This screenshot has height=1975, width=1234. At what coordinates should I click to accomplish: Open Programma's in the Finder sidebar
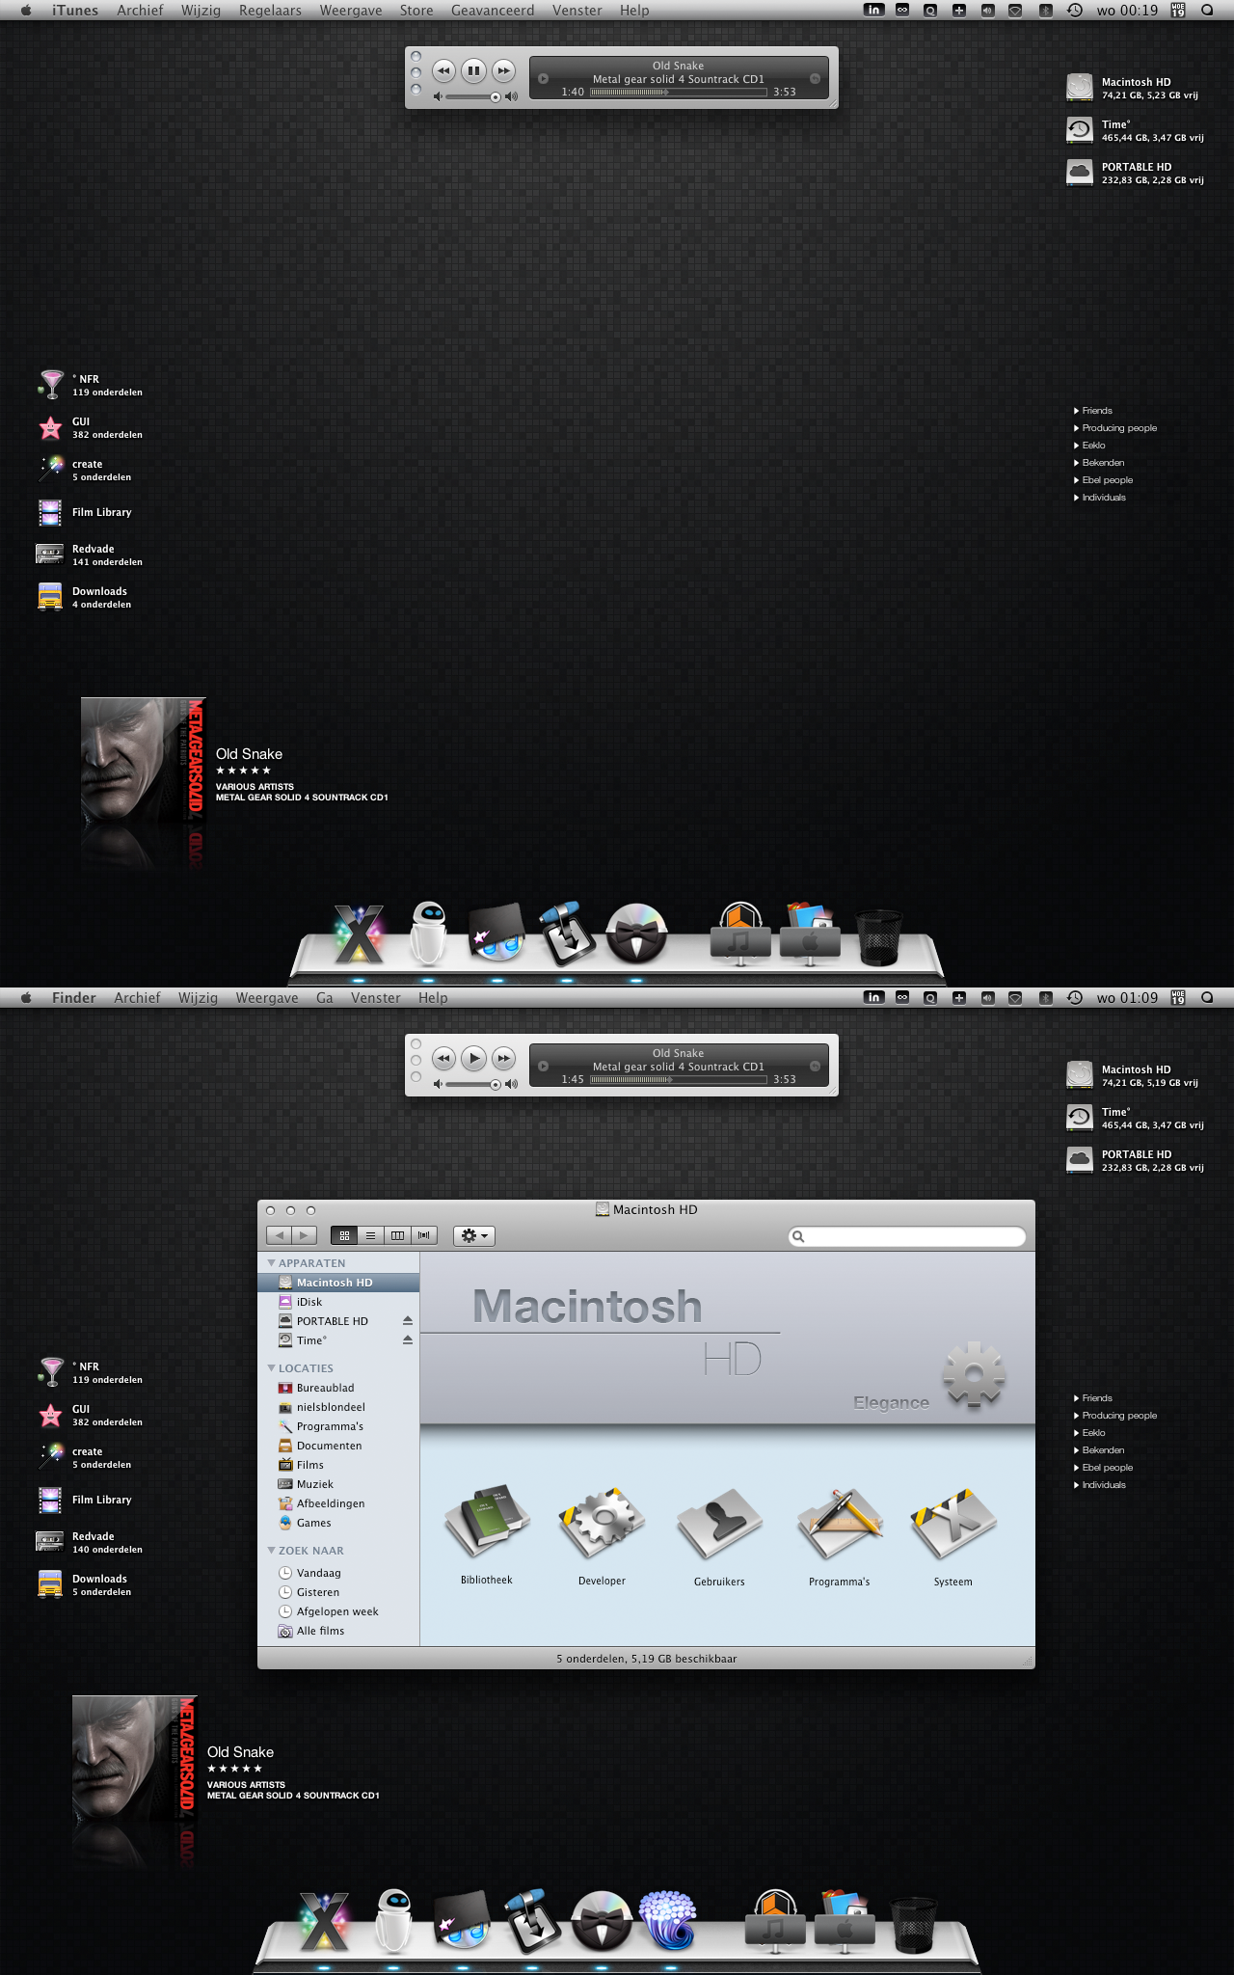point(338,1426)
